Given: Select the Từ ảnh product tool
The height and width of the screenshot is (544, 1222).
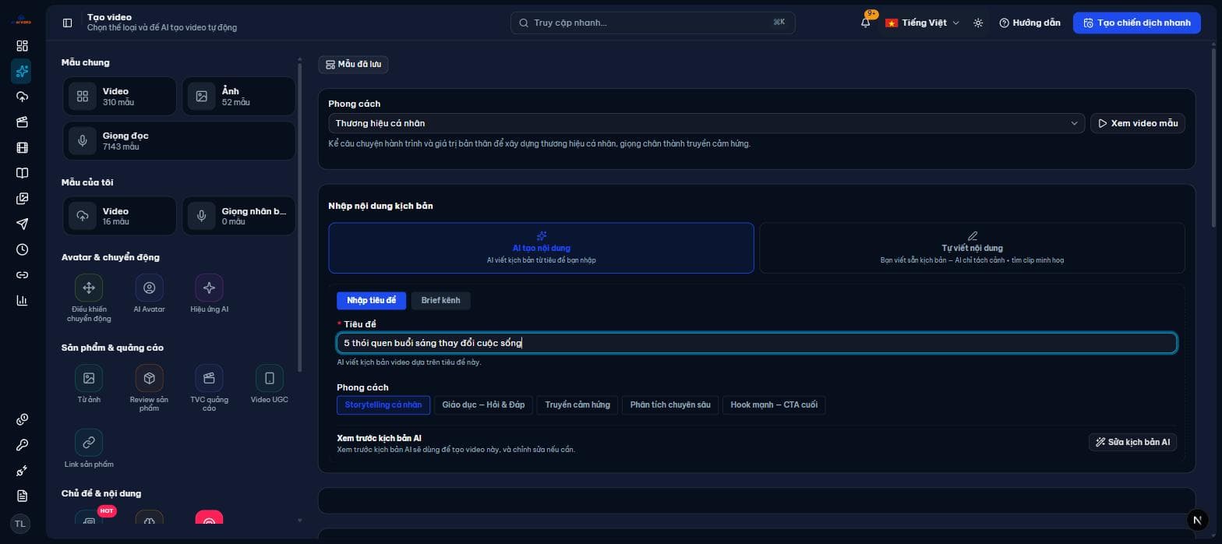Looking at the screenshot, I should (89, 384).
